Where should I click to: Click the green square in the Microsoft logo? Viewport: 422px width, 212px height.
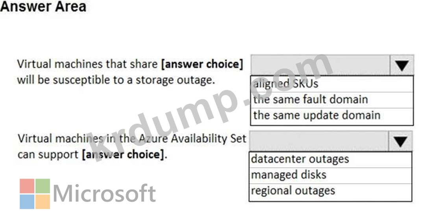click(x=43, y=186)
